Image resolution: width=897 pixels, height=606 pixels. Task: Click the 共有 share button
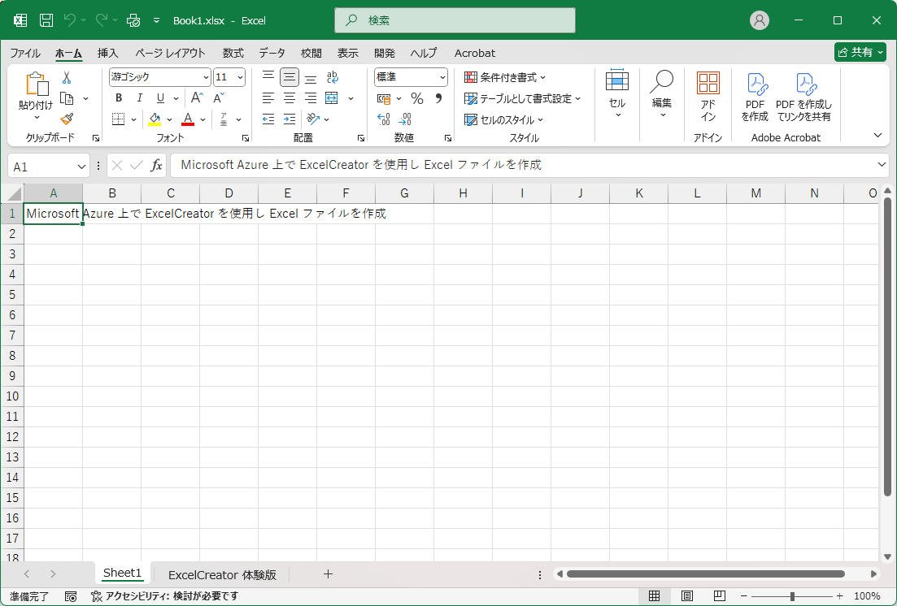[x=860, y=52]
